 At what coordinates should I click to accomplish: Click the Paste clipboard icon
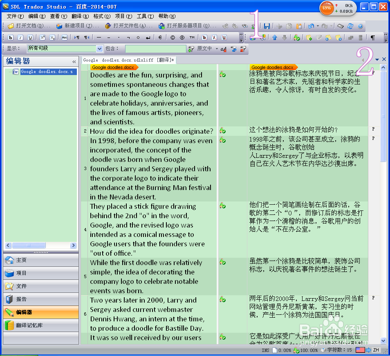click(299, 26)
